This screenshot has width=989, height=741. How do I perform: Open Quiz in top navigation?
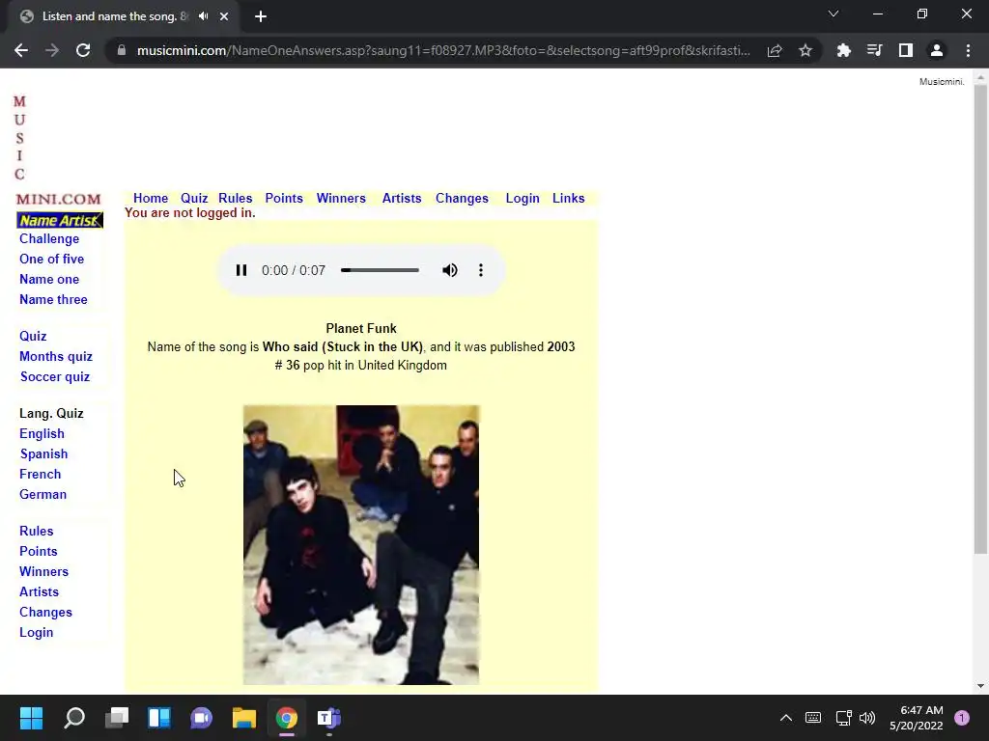194,198
